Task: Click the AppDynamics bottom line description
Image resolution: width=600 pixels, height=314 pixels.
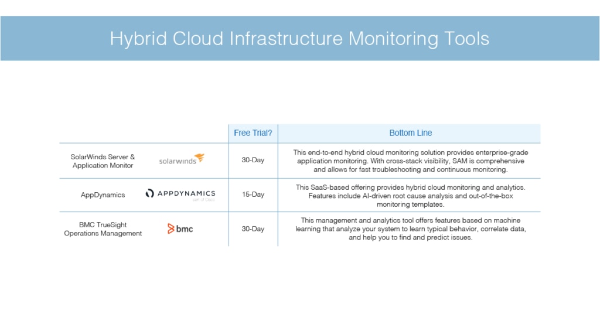Action: pos(411,196)
